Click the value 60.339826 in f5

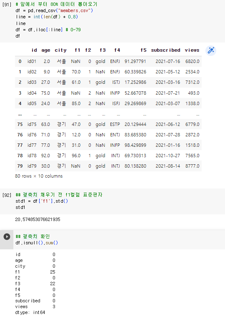pyautogui.click(x=135, y=72)
